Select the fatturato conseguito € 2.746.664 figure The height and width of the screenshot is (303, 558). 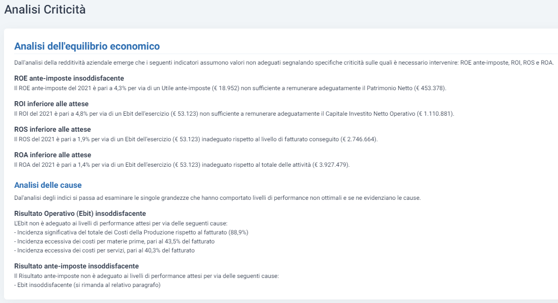click(x=359, y=139)
